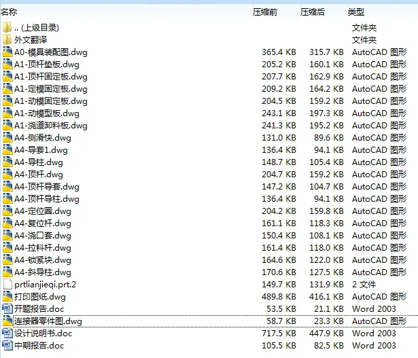Image resolution: width=418 pixels, height=358 pixels.
Task: Select the file name 中期报告.doc
Action: point(39,346)
